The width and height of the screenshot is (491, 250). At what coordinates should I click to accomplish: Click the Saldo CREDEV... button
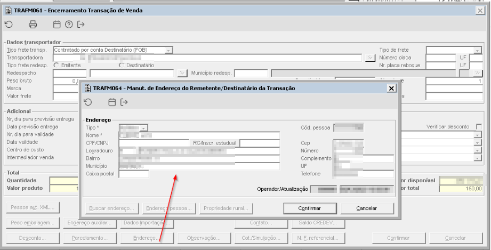click(318, 223)
